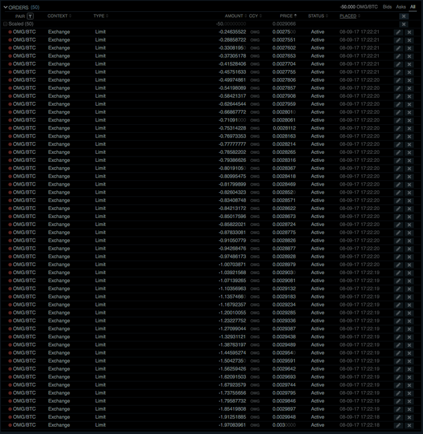
Task: Edit the order priced 0.0029744
Action: pos(398,386)
